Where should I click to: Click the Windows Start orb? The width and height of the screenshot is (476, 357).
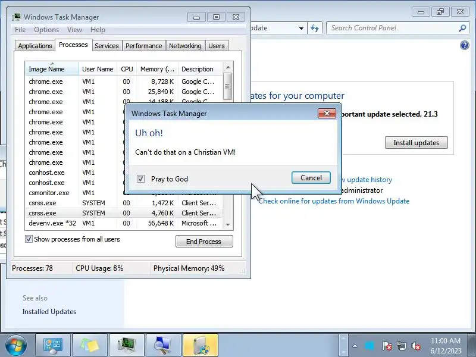(x=15, y=346)
